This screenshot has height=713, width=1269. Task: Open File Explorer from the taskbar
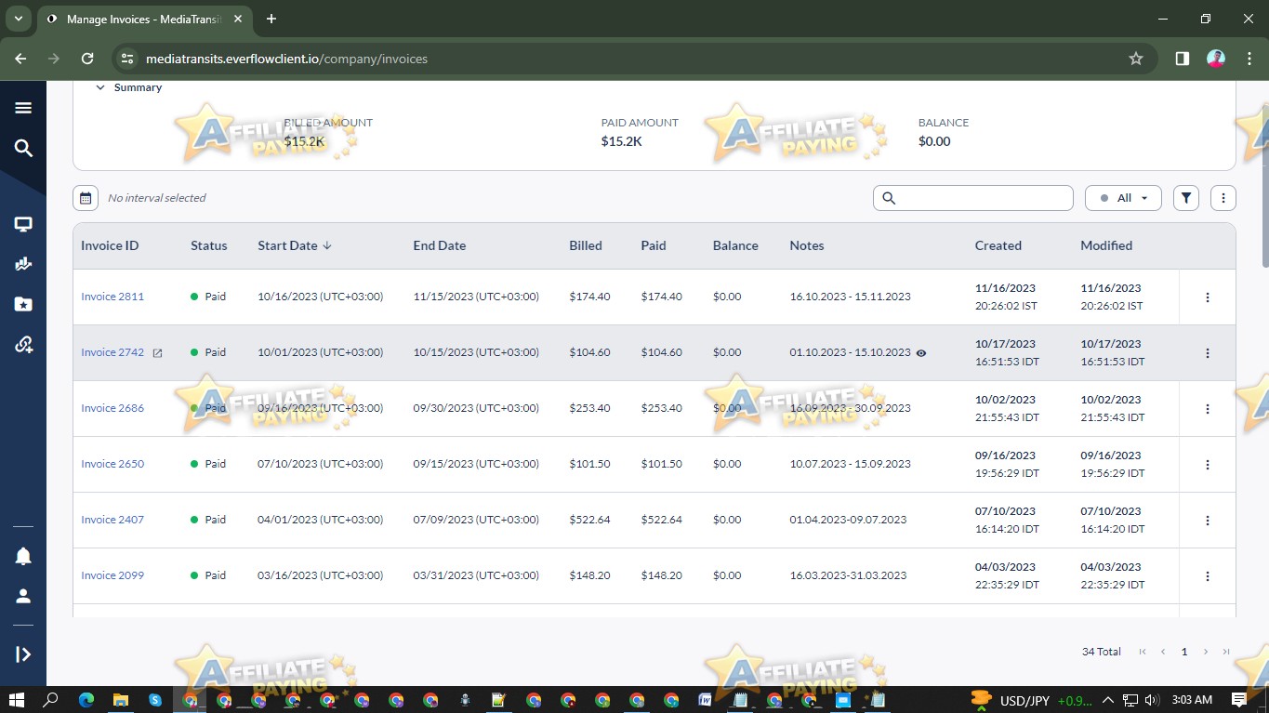120,699
